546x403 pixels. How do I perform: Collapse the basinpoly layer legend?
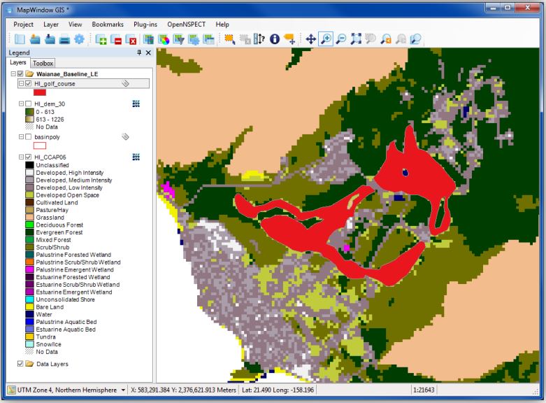point(21,137)
